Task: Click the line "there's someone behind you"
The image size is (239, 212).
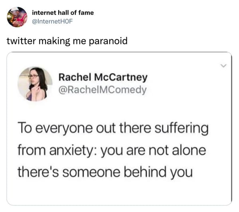Action: coord(105,172)
